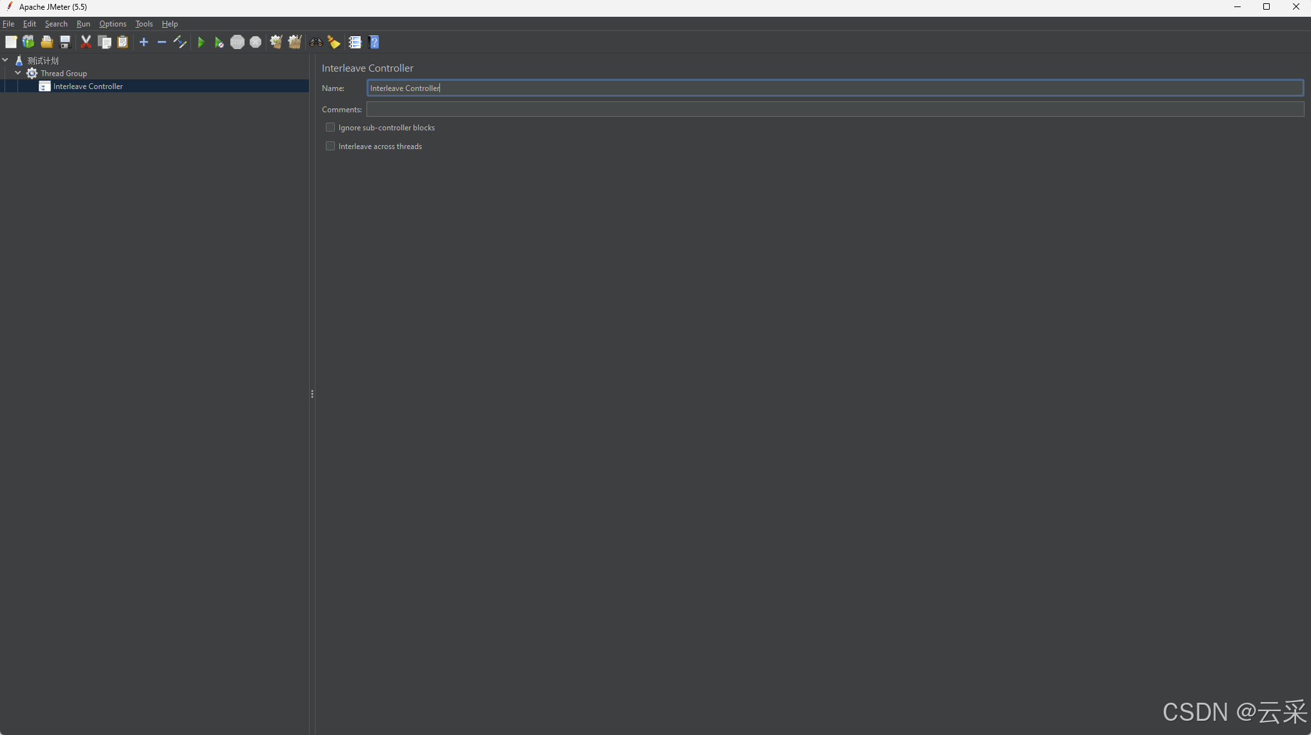1311x735 pixels.
Task: Click the Start test run icon
Action: pos(200,43)
